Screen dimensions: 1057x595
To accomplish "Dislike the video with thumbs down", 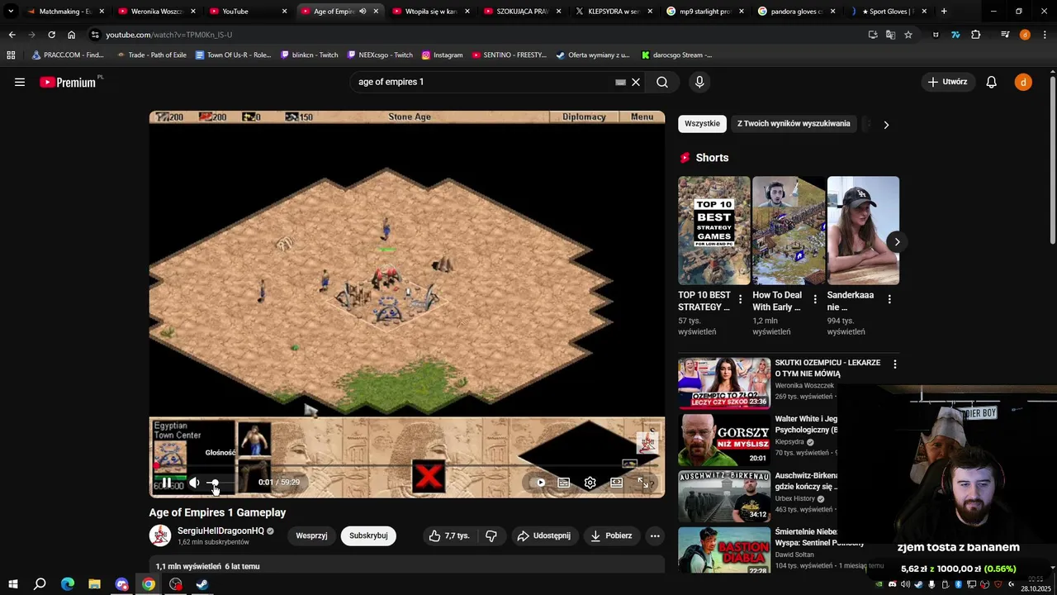I will click(491, 535).
